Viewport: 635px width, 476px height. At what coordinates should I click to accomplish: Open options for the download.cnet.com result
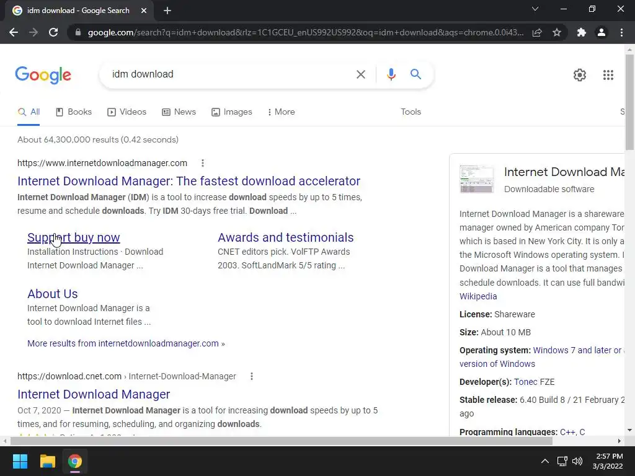(252, 376)
